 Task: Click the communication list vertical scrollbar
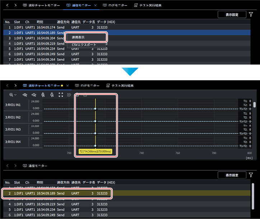(x=253, y=196)
